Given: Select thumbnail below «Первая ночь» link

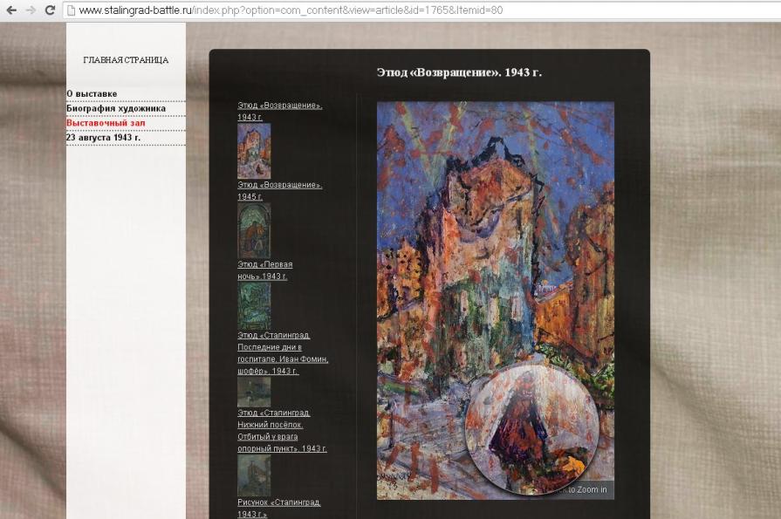Looking at the screenshot, I should click(254, 306).
